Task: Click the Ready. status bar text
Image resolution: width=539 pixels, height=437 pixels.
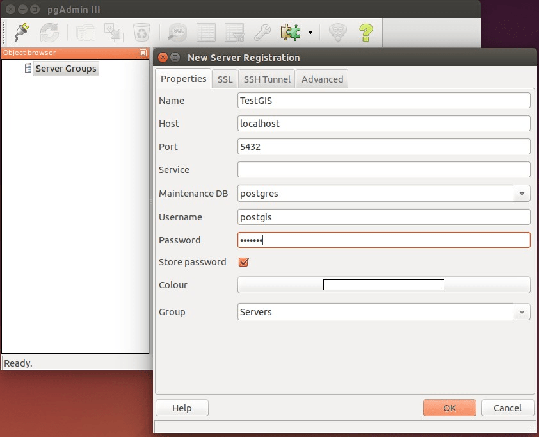Action: pyautogui.click(x=18, y=363)
